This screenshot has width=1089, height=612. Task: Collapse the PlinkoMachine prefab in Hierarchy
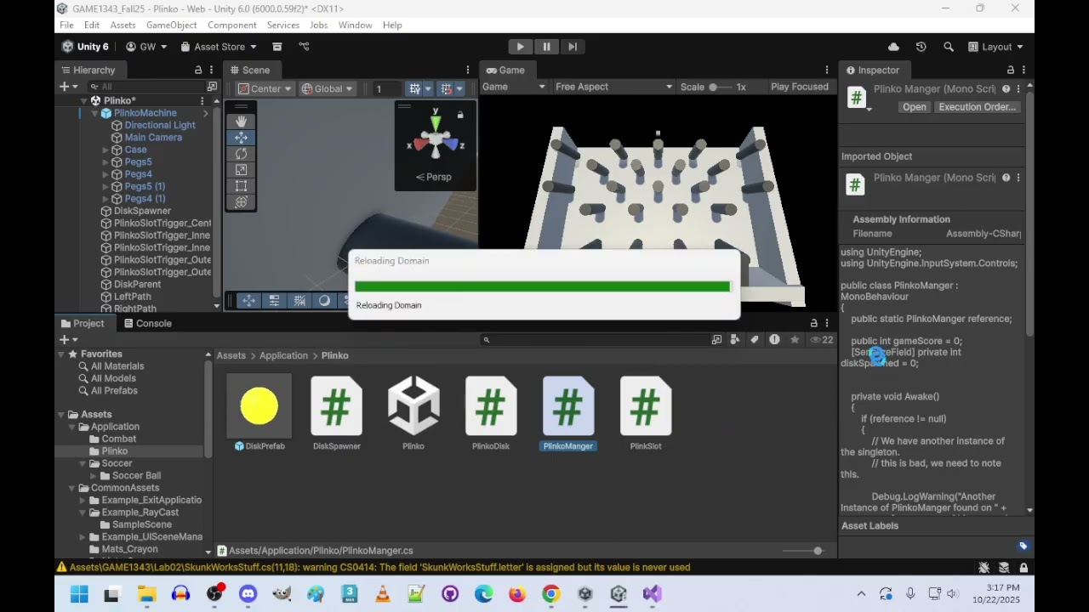(x=94, y=113)
